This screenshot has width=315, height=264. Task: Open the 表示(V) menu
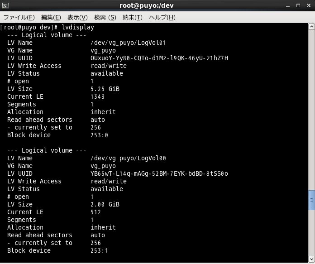click(77, 18)
